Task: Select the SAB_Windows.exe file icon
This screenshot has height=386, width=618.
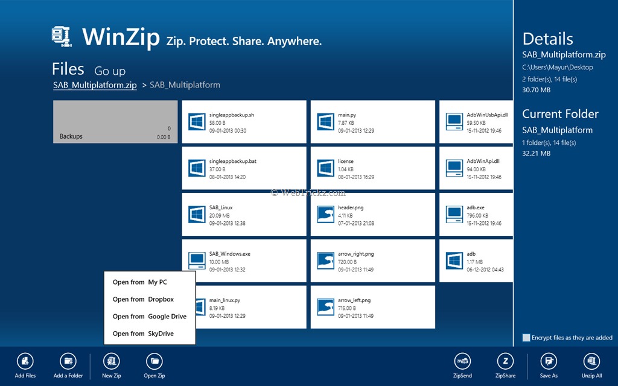Action: 197,261
